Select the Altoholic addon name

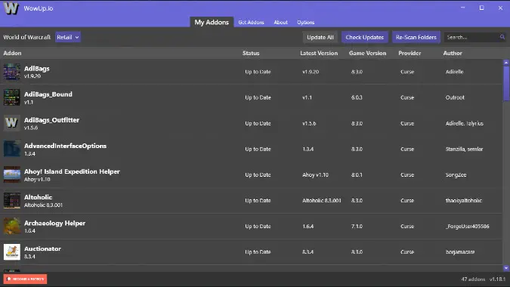point(38,197)
